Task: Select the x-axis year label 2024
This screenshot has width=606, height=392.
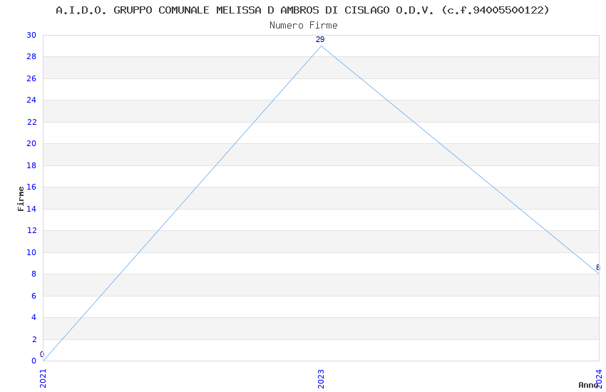Action: [599, 378]
